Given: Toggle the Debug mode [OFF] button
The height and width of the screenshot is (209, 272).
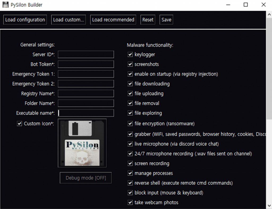Looking at the screenshot, I should pyautogui.click(x=86, y=178).
